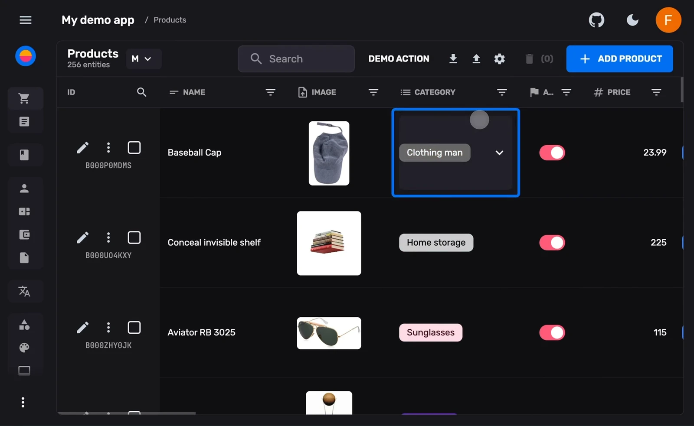Click the IMAGE column header
Viewport: 694px width, 426px height.
point(324,92)
